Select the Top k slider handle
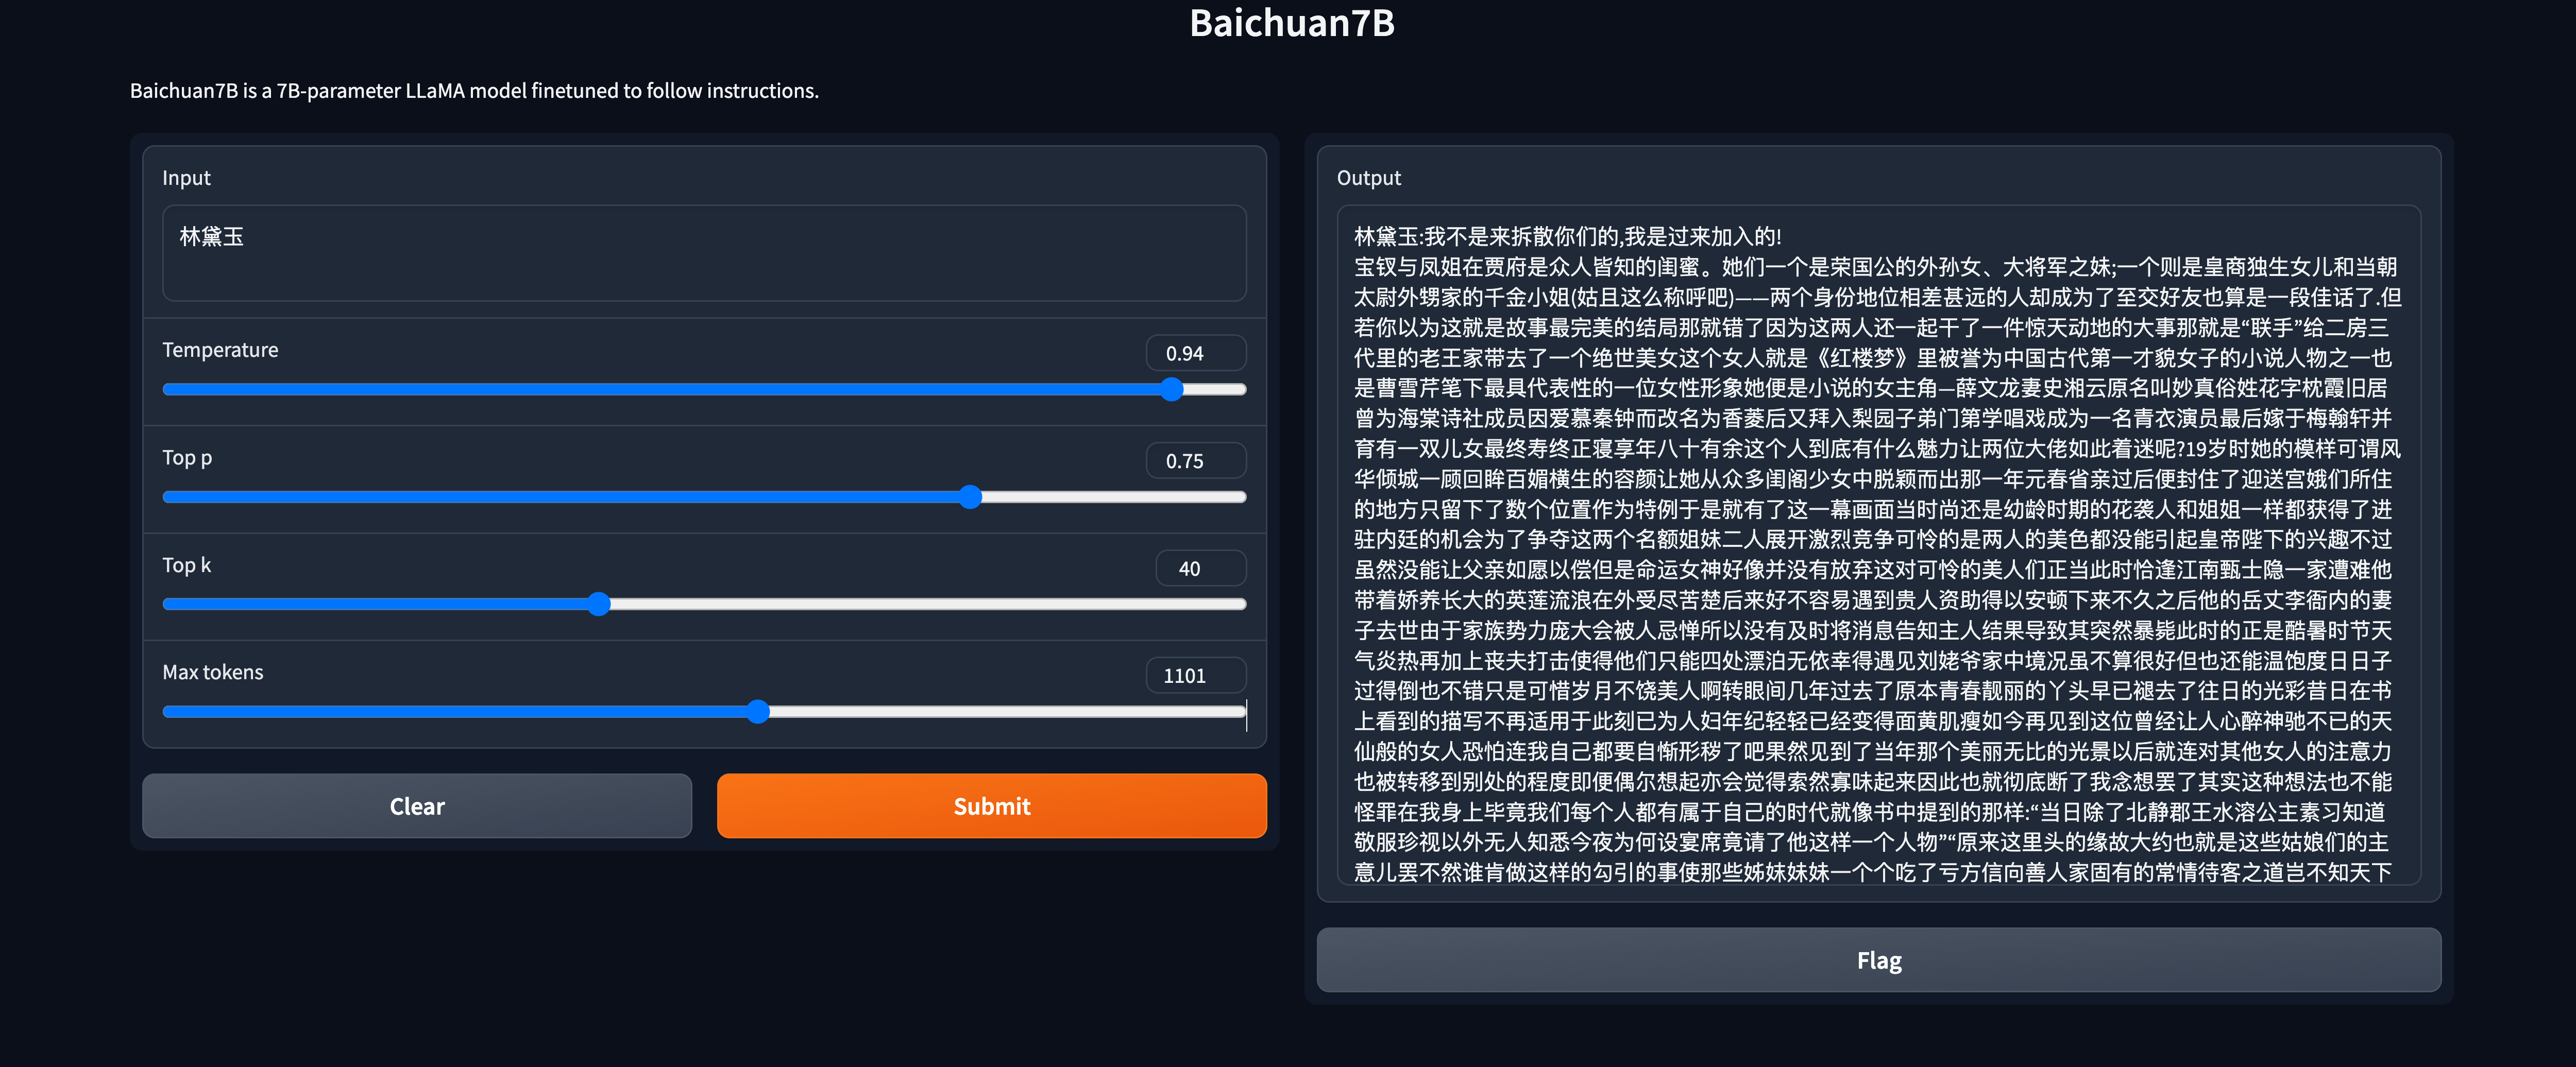This screenshot has height=1067, width=2576. click(599, 604)
